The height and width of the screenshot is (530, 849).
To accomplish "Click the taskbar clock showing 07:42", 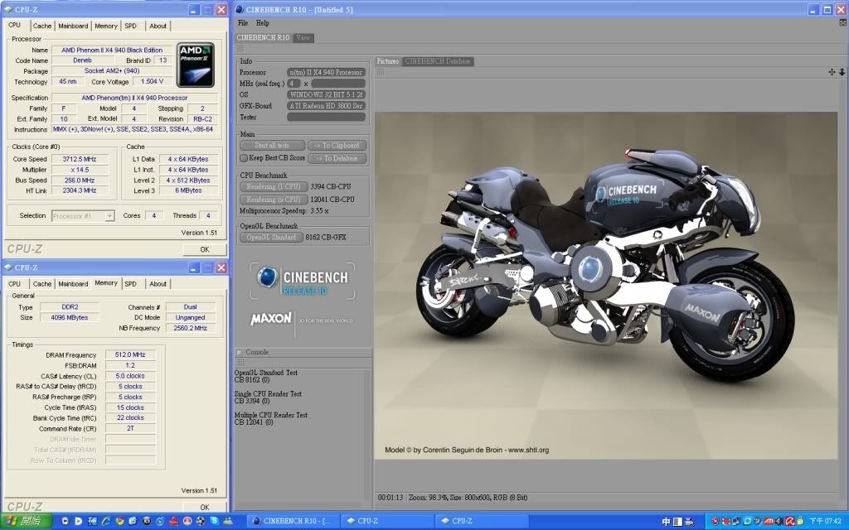I will (826, 522).
